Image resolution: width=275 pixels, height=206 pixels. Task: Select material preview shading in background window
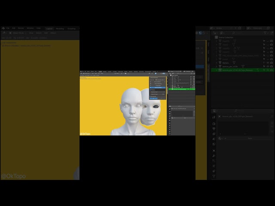(x=200, y=33)
